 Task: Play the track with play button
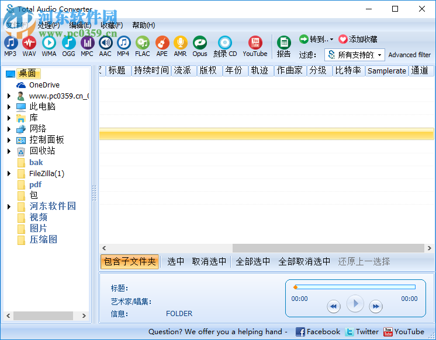(355, 304)
